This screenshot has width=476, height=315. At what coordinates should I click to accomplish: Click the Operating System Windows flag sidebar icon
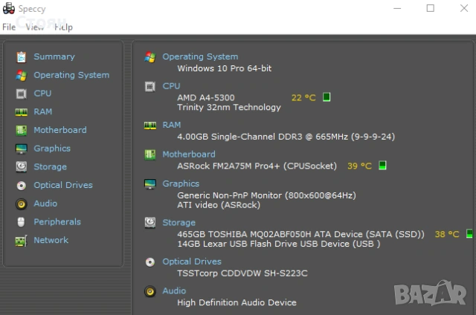coord(22,76)
